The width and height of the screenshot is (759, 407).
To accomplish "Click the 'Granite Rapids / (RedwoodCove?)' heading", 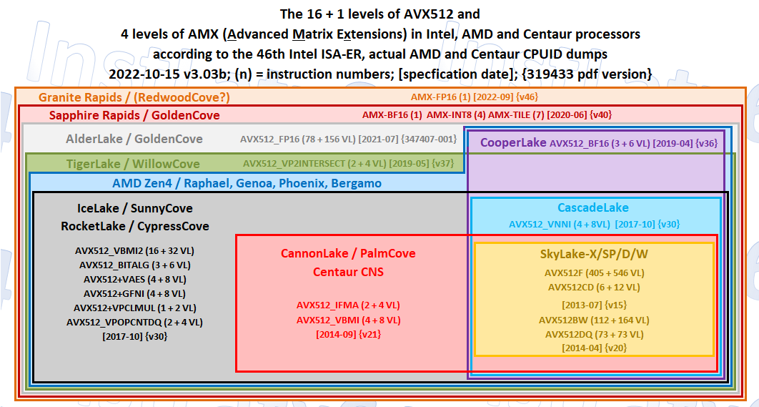I will pos(134,97).
